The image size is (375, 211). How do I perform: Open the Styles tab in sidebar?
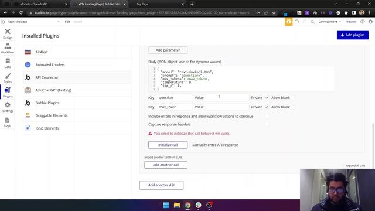(x=8, y=78)
